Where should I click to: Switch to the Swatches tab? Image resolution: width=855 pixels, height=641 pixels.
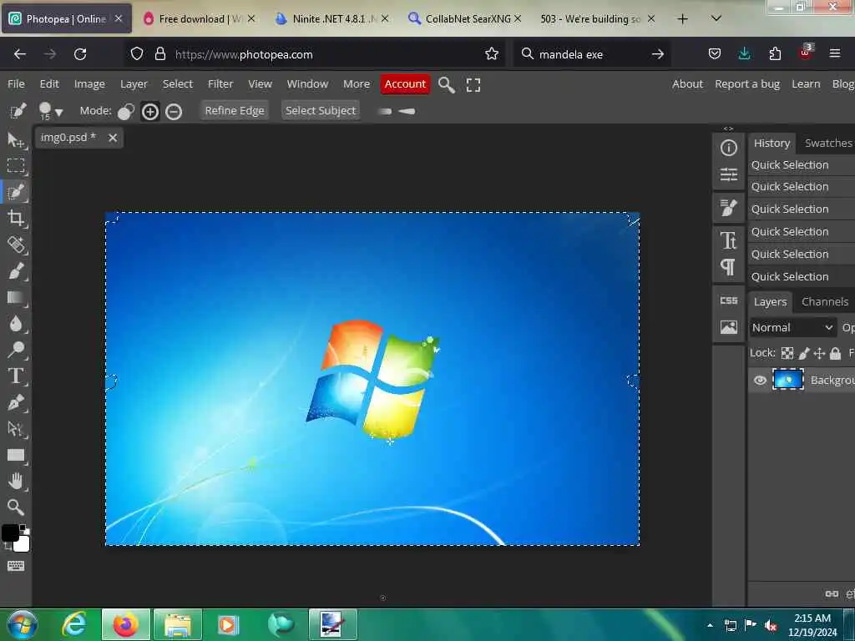tap(828, 144)
